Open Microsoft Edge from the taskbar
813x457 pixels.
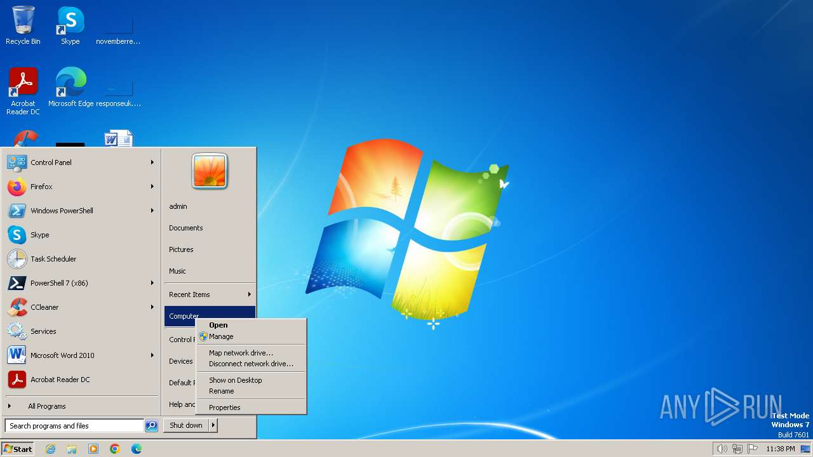(x=137, y=449)
